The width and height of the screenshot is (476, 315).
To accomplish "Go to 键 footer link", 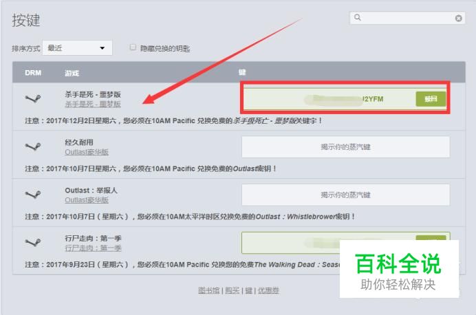I will [248, 290].
